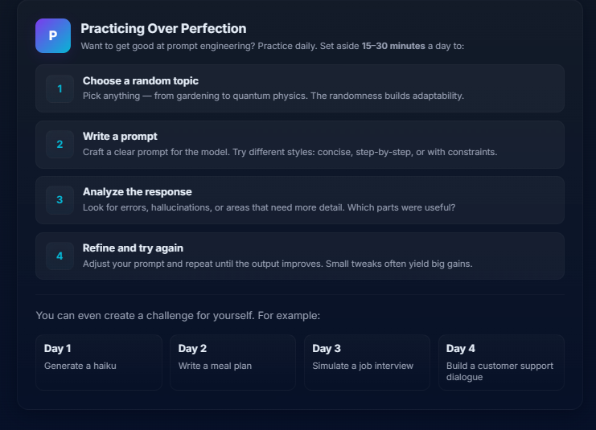
Task: Select the number 1 step badge
Action: coord(60,88)
